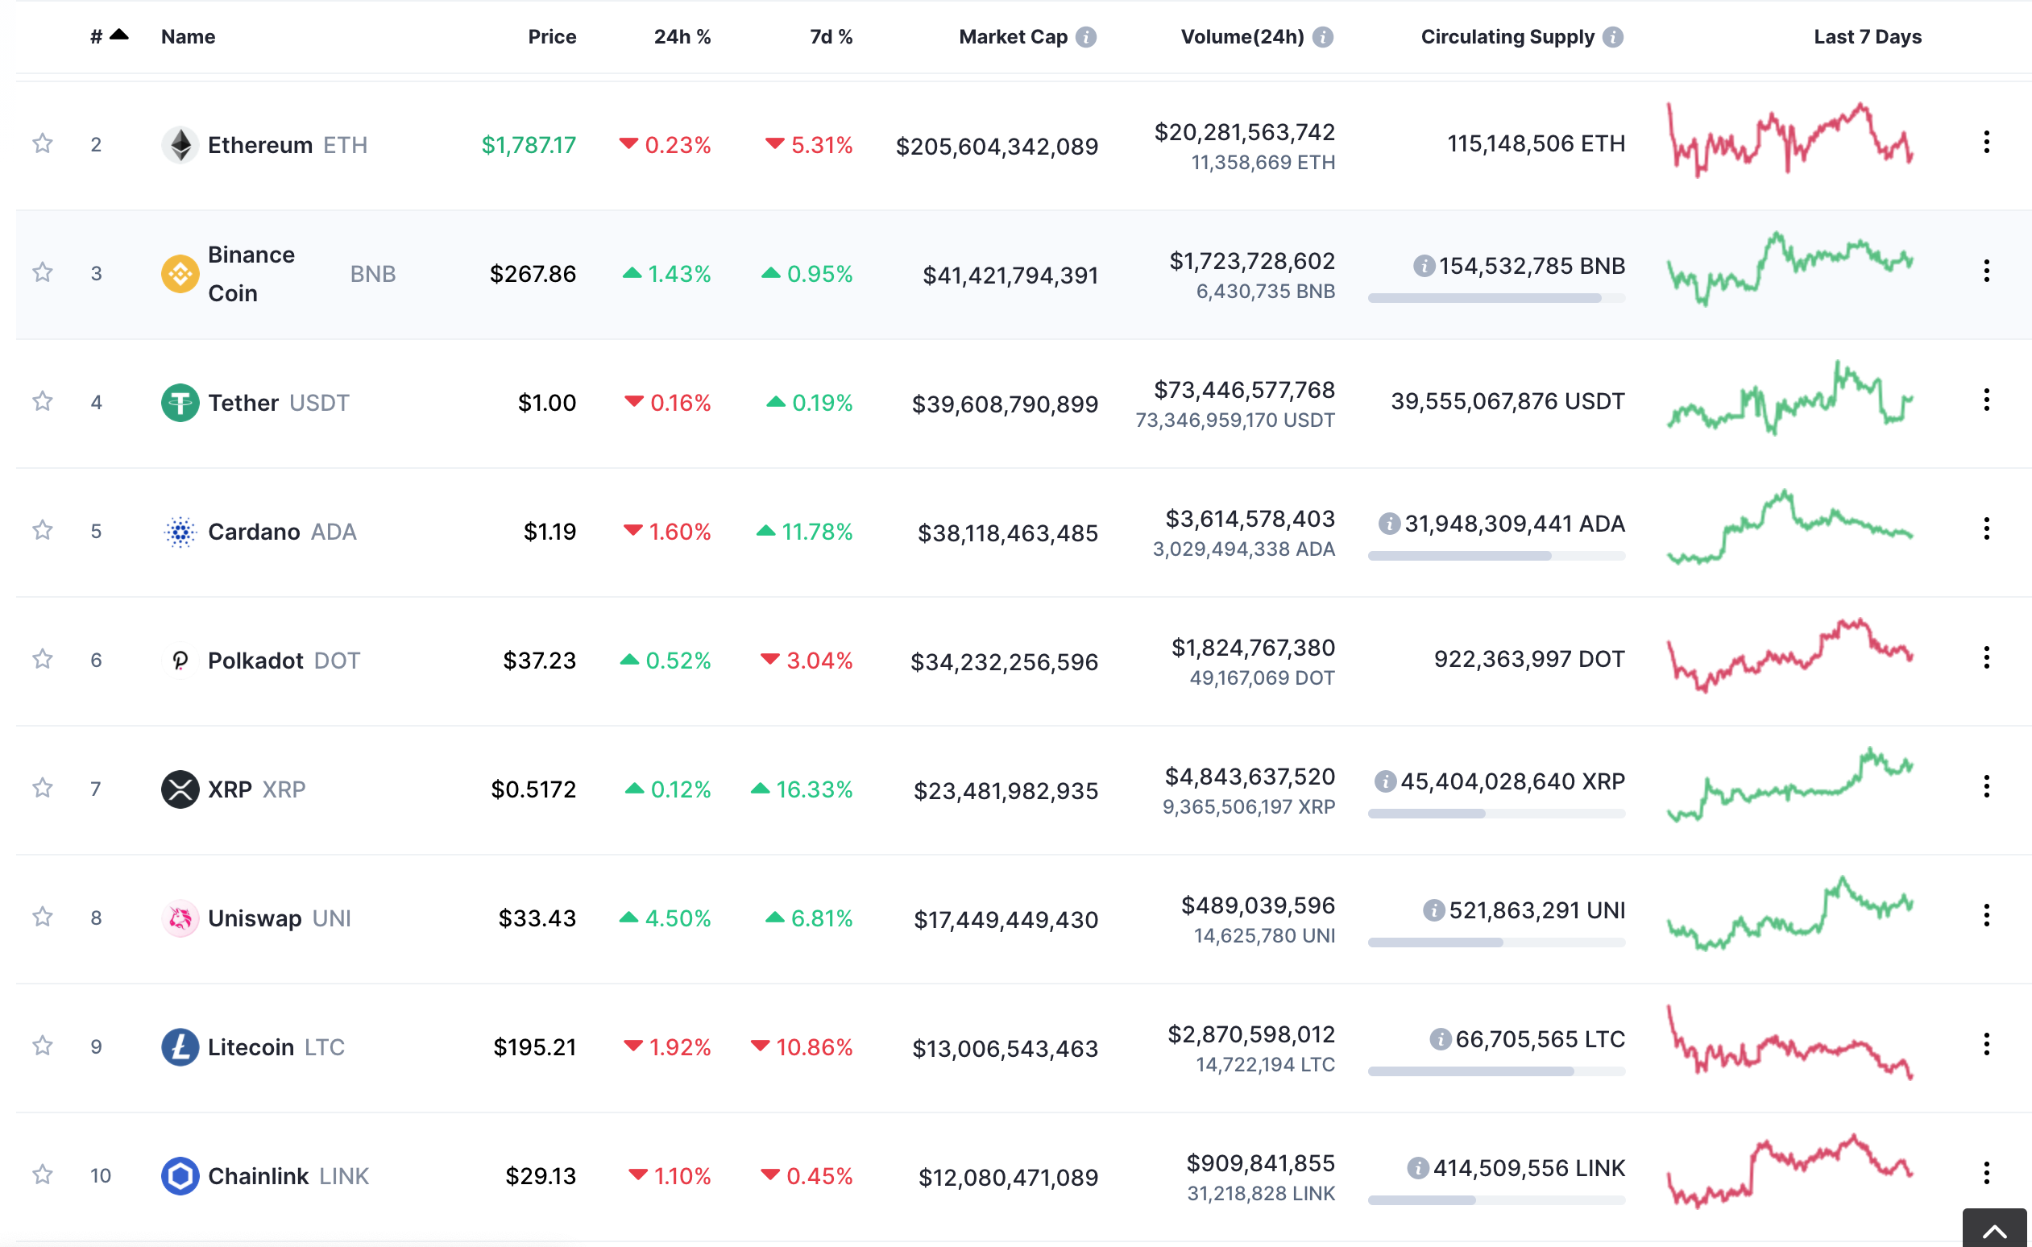Sort table by the Price column header
The image size is (2032, 1247).
(552, 37)
